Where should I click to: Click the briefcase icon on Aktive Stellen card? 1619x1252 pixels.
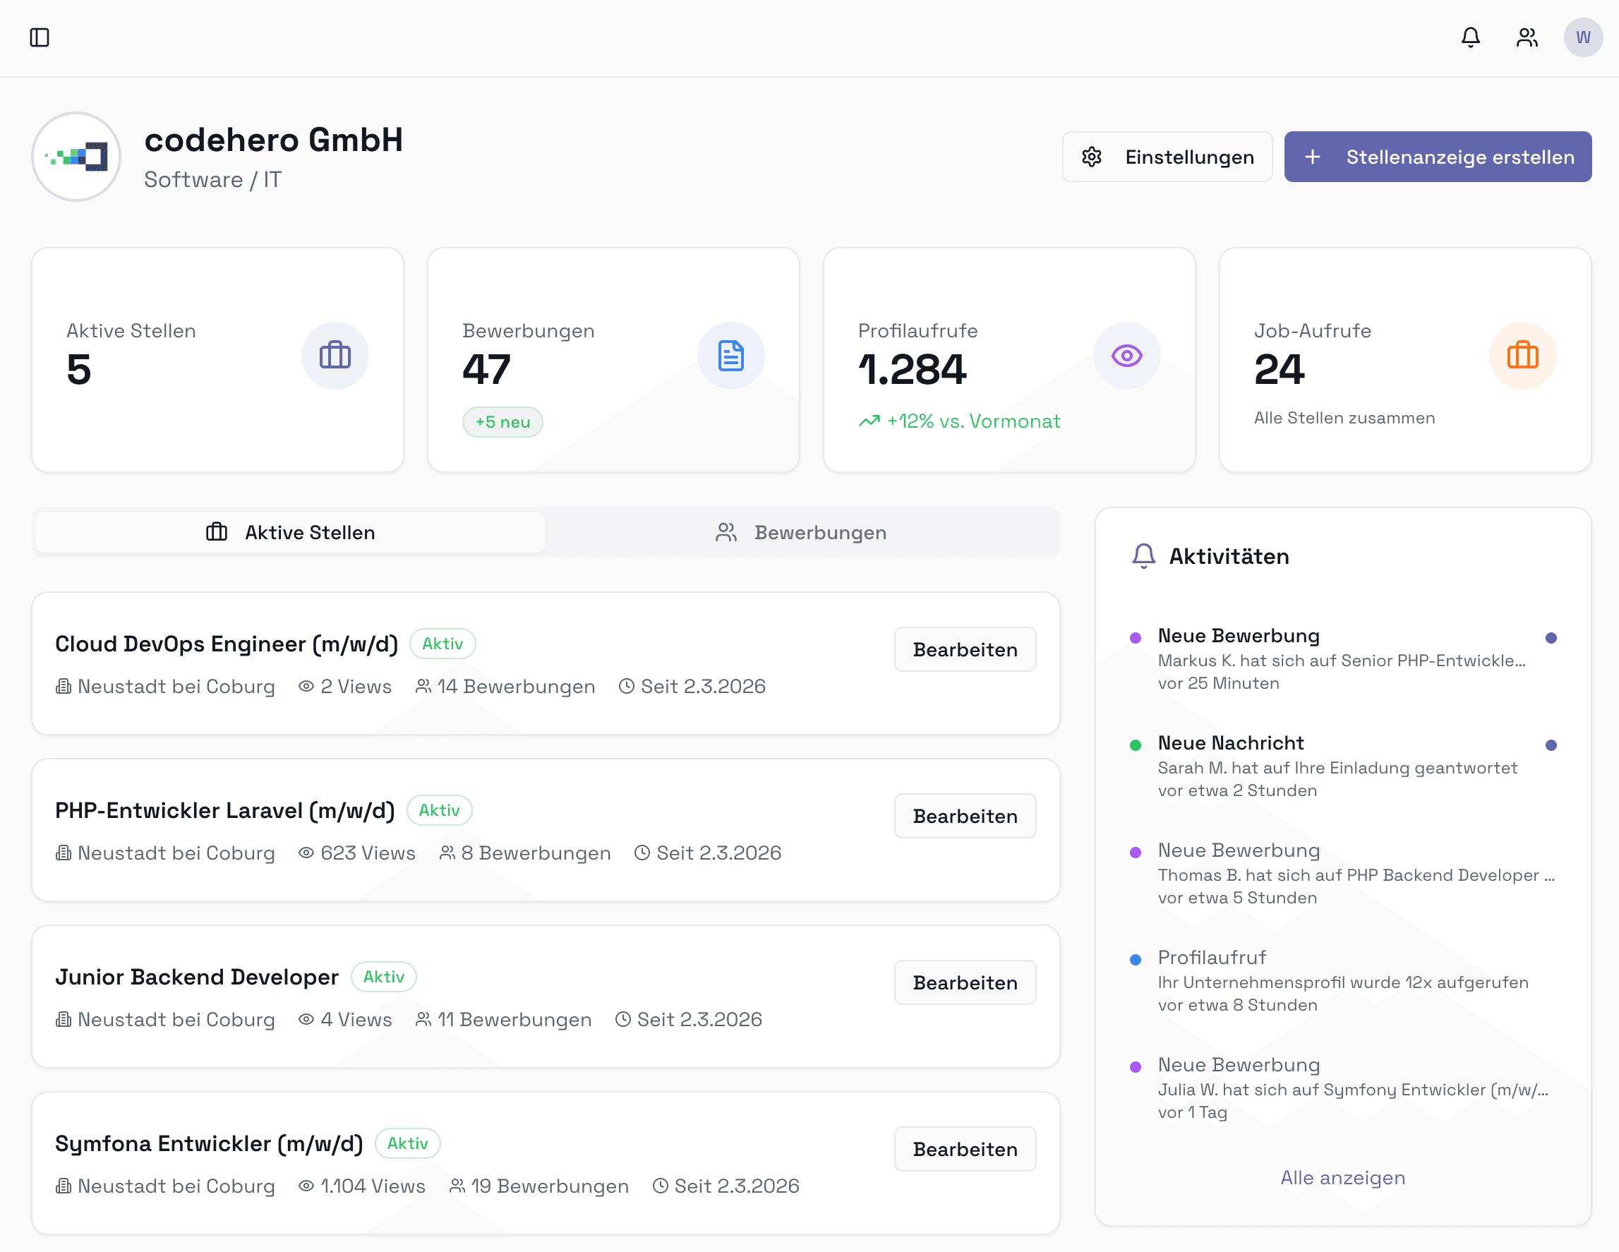[335, 356]
